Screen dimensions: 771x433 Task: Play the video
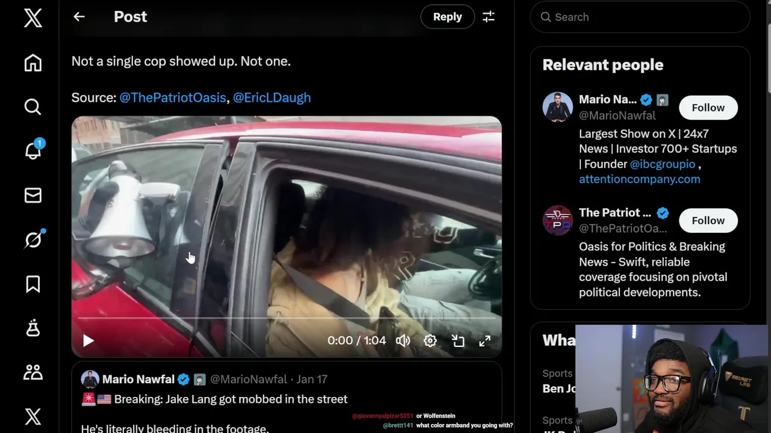point(88,341)
